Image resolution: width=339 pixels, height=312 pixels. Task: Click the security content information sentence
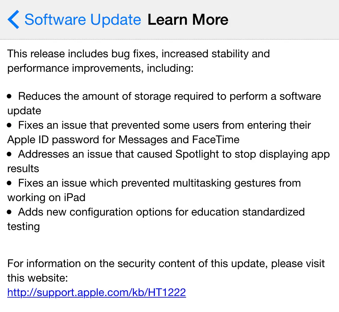tap(166, 263)
